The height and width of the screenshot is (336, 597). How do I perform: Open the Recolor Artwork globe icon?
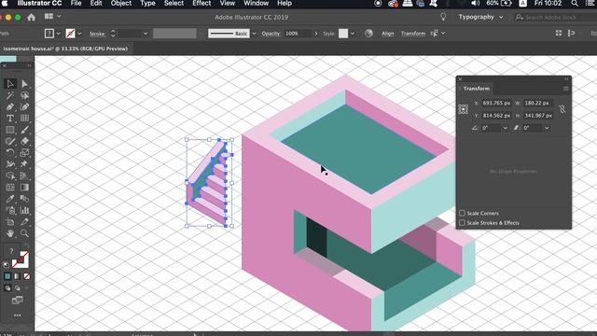click(x=368, y=34)
